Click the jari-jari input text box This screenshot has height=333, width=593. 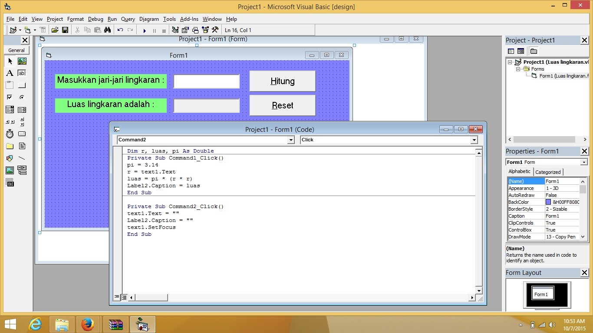[x=207, y=82]
